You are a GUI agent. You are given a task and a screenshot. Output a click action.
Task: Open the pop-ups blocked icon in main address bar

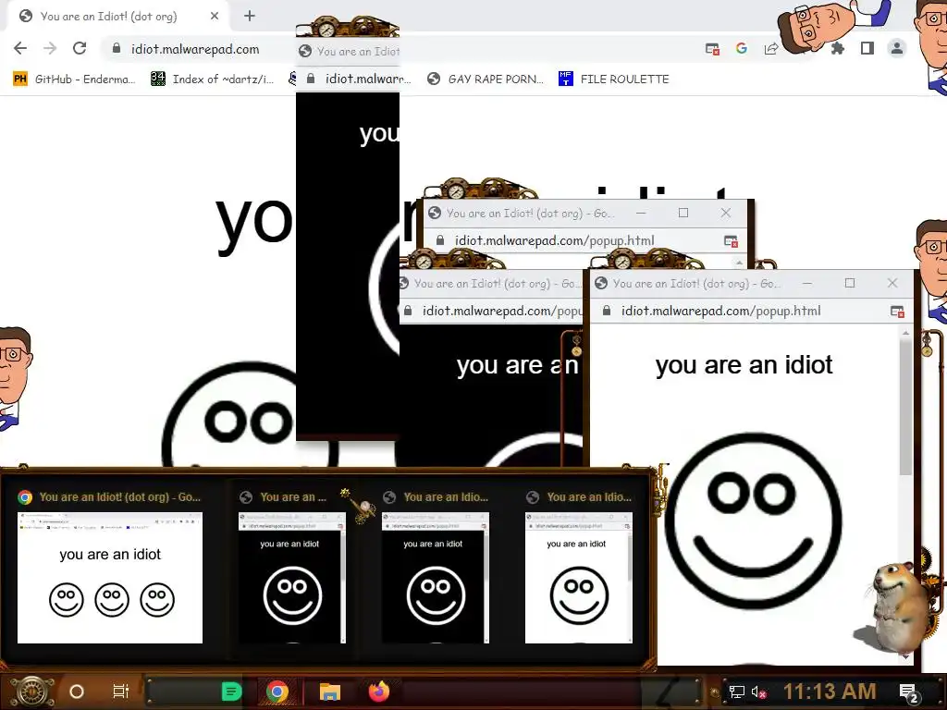[x=712, y=49]
